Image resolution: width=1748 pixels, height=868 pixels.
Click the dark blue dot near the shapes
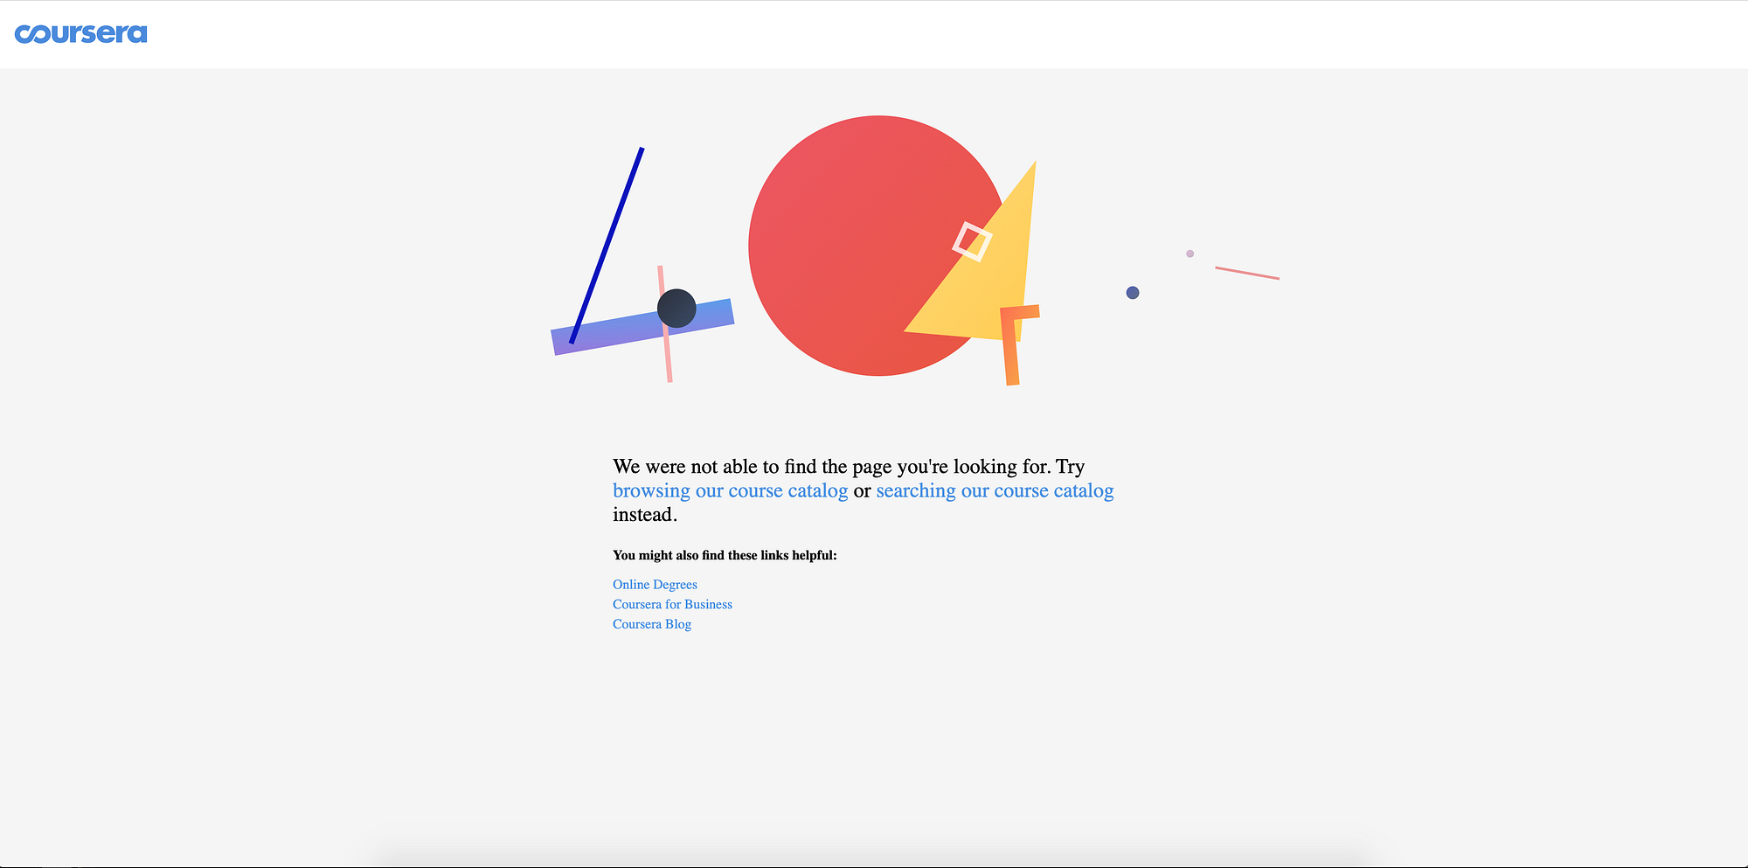pos(1133,293)
